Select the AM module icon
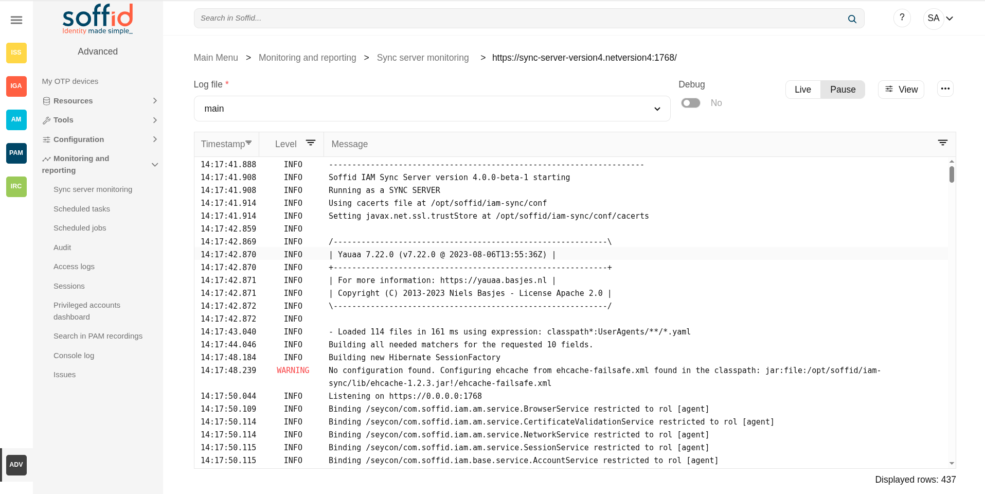985x494 pixels. pyautogui.click(x=16, y=119)
